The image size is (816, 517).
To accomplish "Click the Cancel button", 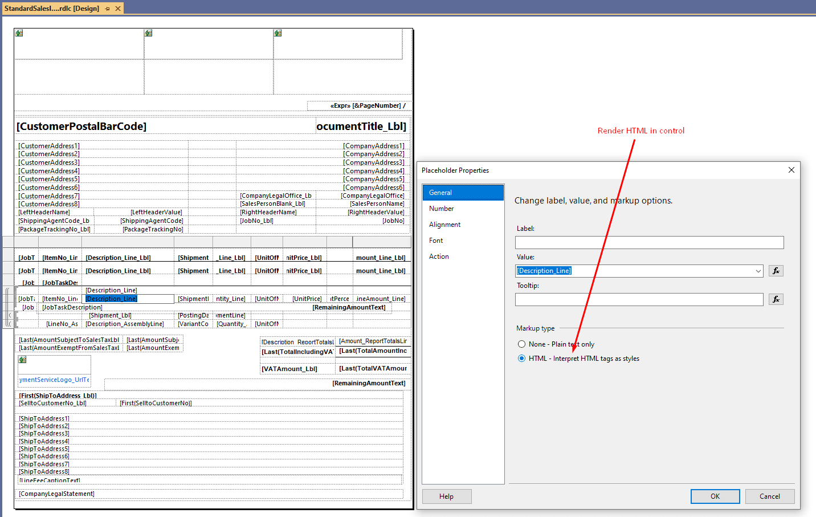I will (770, 496).
